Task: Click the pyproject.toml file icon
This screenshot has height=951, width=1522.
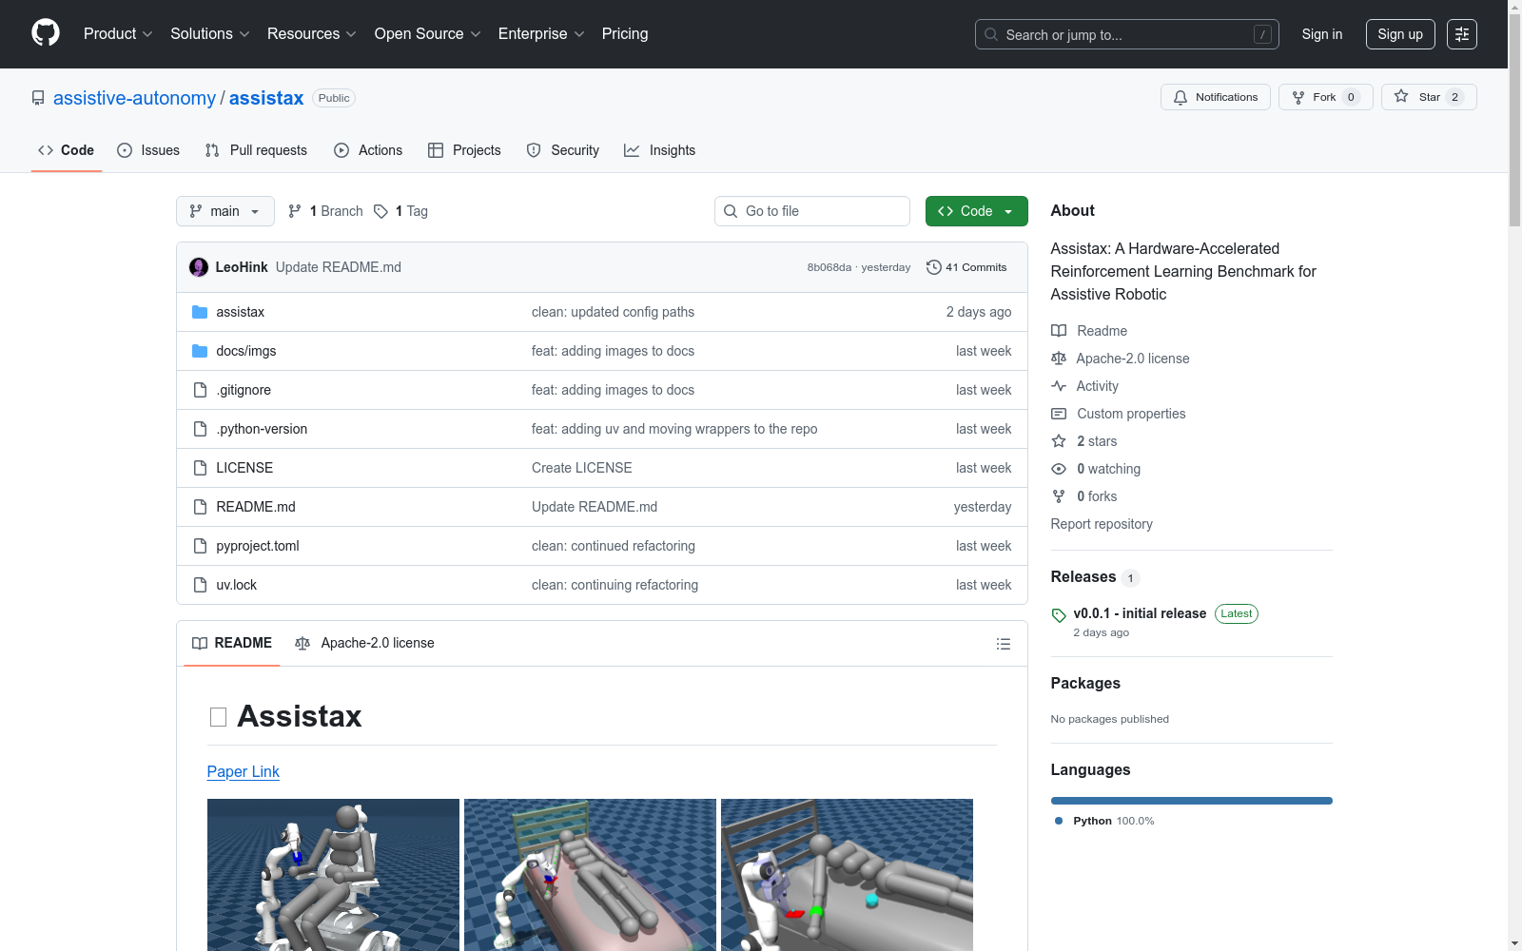Action: click(x=200, y=546)
